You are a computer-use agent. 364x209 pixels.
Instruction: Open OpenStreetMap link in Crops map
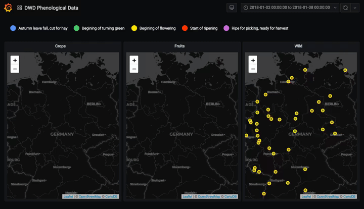click(89, 196)
